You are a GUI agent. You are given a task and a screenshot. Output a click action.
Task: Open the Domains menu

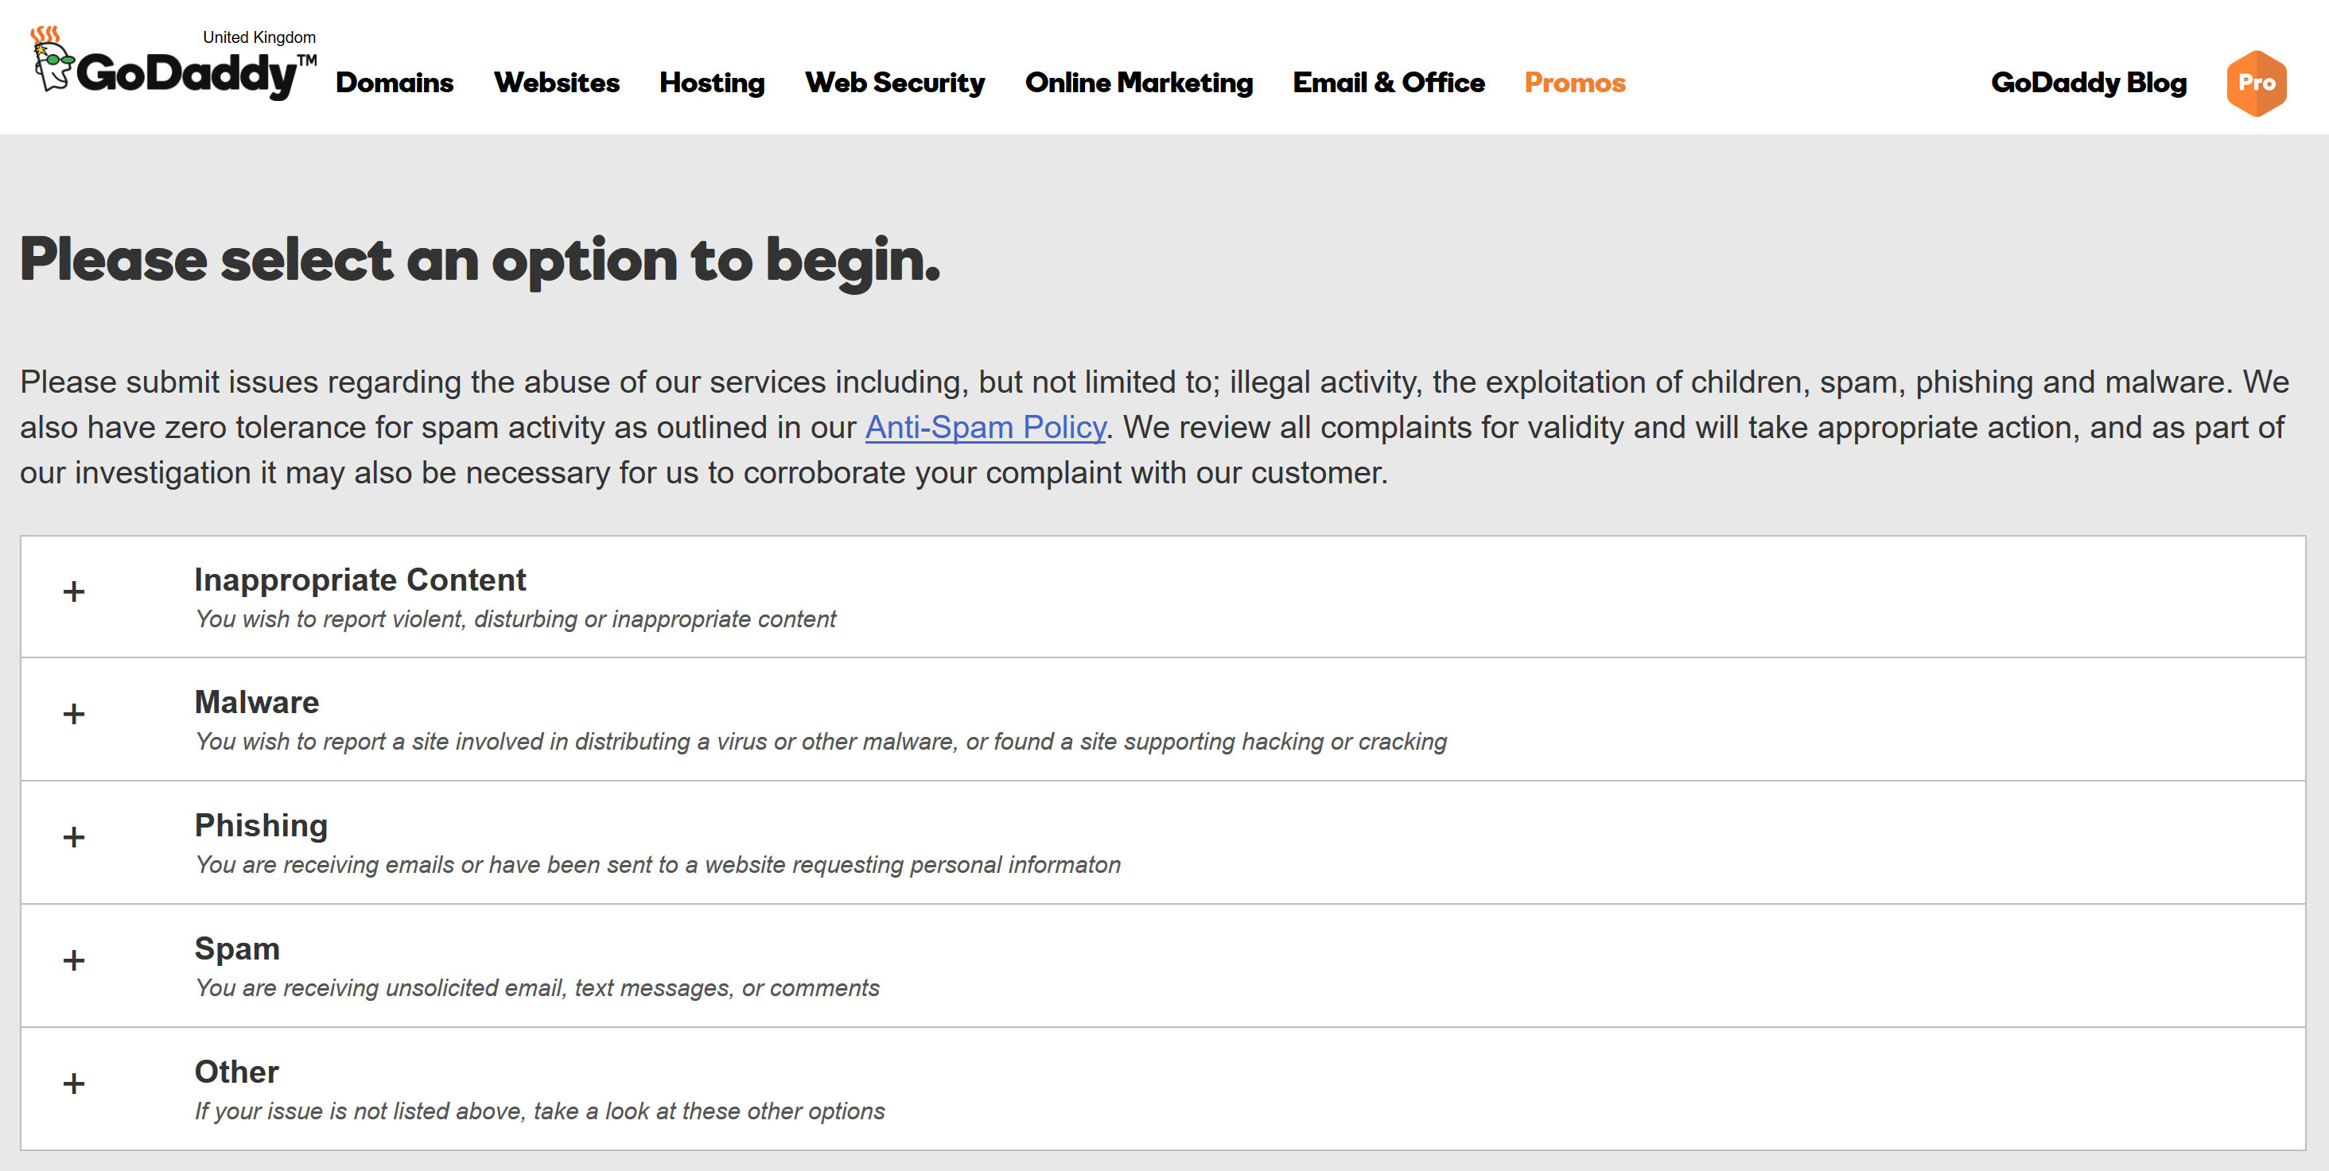(396, 82)
